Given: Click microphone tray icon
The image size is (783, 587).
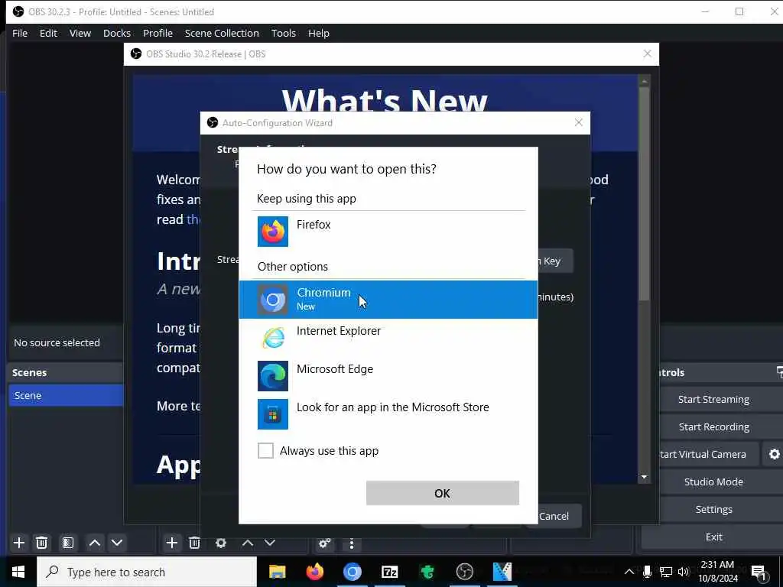Looking at the screenshot, I should pos(647,572).
